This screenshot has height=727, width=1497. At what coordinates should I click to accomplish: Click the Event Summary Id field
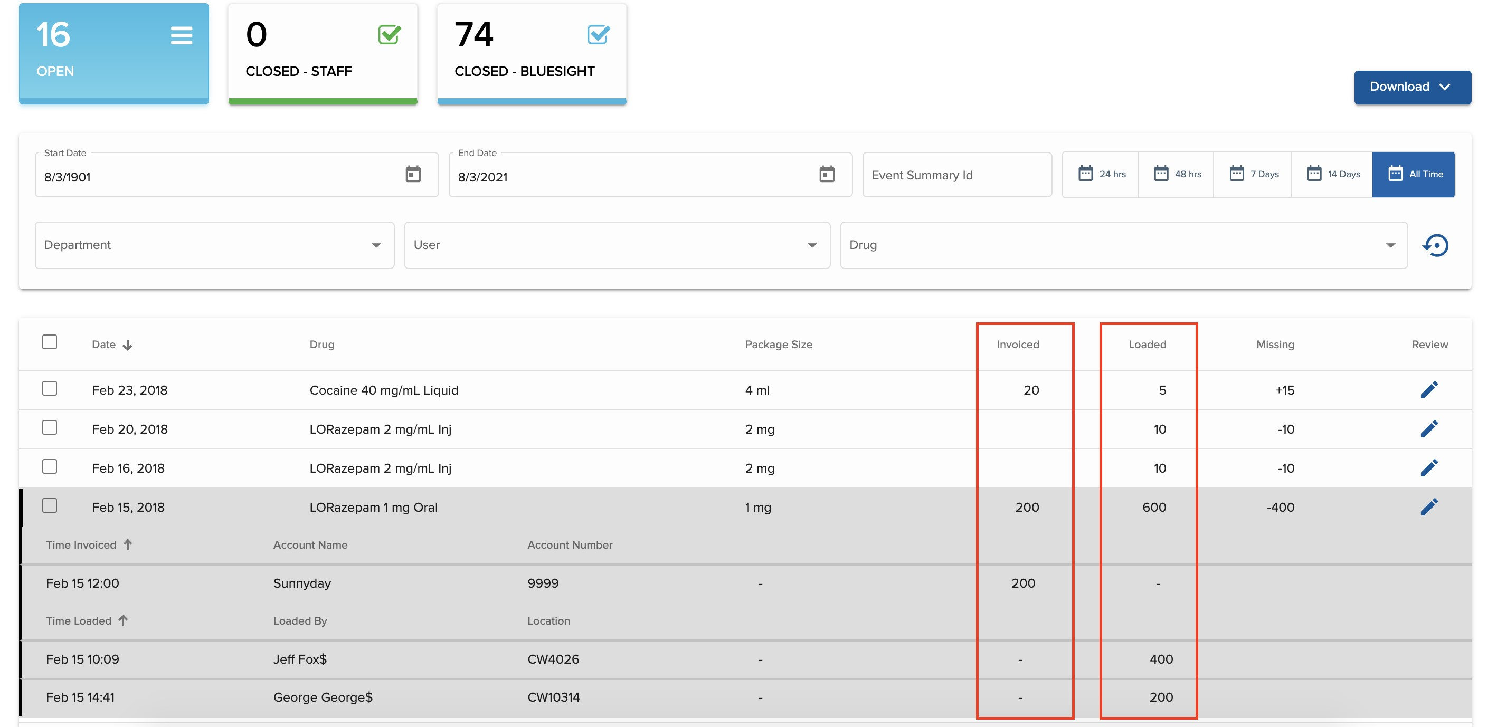tap(956, 175)
